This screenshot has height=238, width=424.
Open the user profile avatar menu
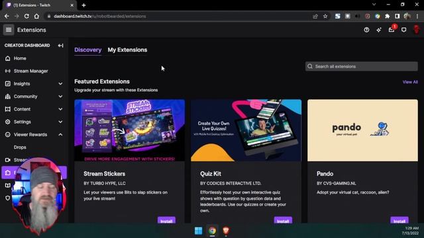point(417,29)
